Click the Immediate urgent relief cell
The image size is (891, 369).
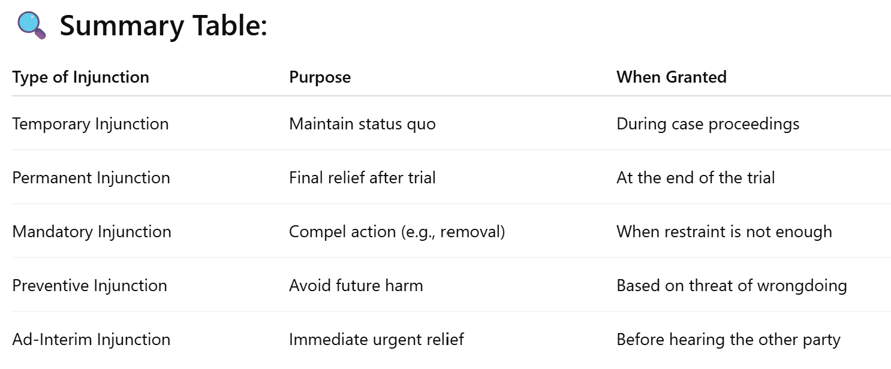[x=377, y=340]
